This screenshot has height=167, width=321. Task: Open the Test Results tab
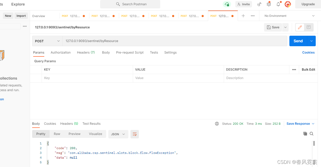(91, 124)
